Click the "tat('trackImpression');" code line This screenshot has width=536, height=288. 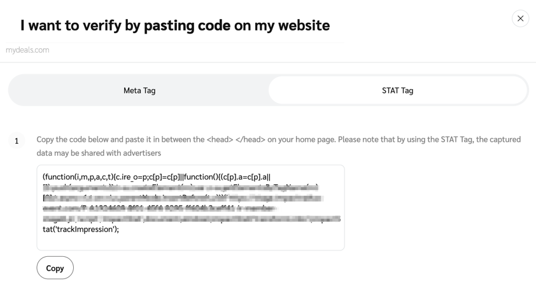coord(81,229)
